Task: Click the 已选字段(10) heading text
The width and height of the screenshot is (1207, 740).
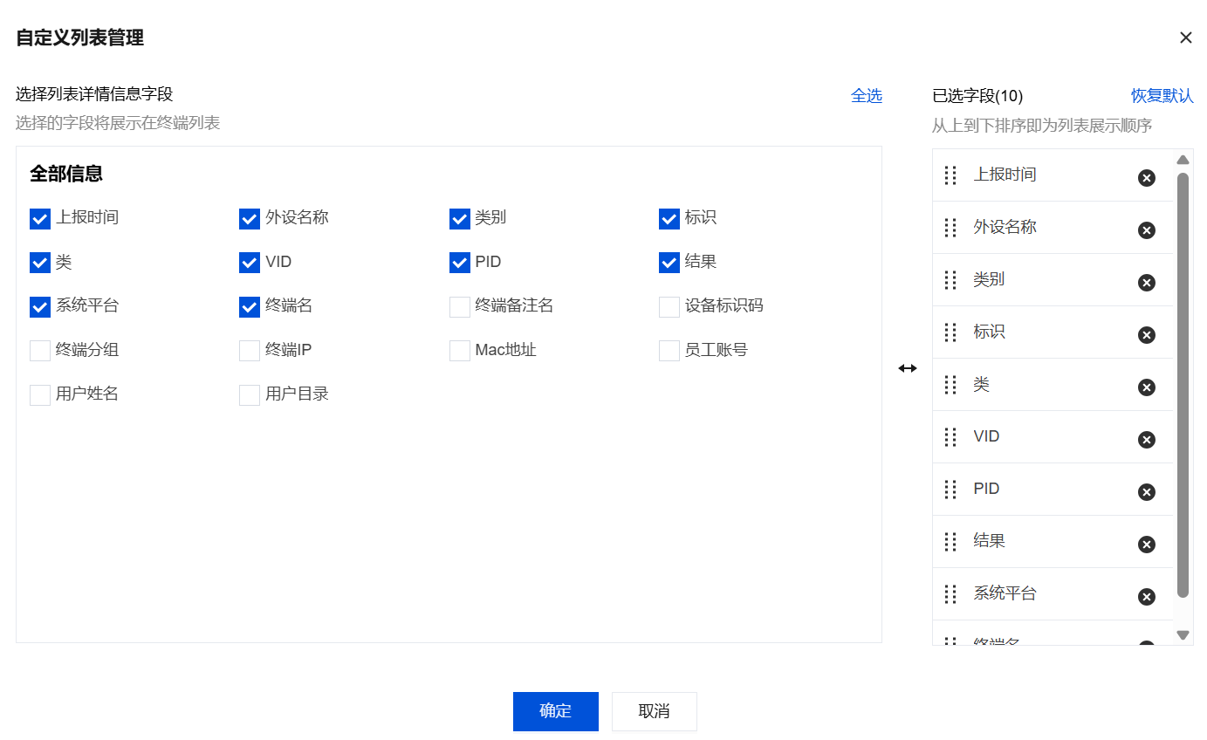Action: pos(977,96)
